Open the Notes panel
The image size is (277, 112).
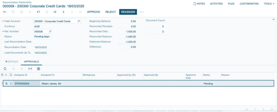coord(199,3)
